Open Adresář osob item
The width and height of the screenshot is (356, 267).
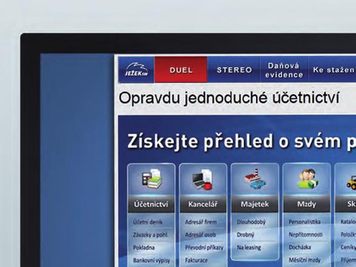[x=200, y=235]
